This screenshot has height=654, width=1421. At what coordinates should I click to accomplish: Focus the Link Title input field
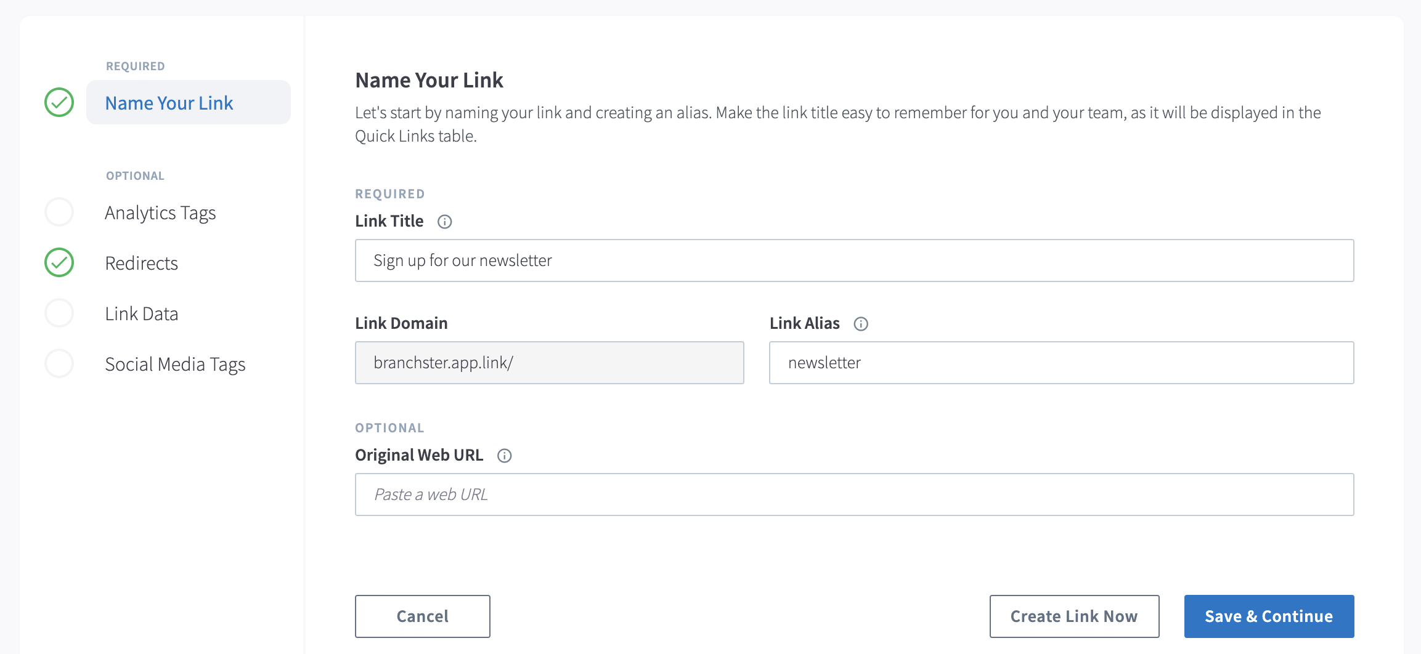tap(854, 260)
